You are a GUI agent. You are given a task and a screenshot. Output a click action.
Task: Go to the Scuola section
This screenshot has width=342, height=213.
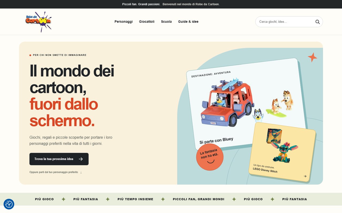pos(166,22)
